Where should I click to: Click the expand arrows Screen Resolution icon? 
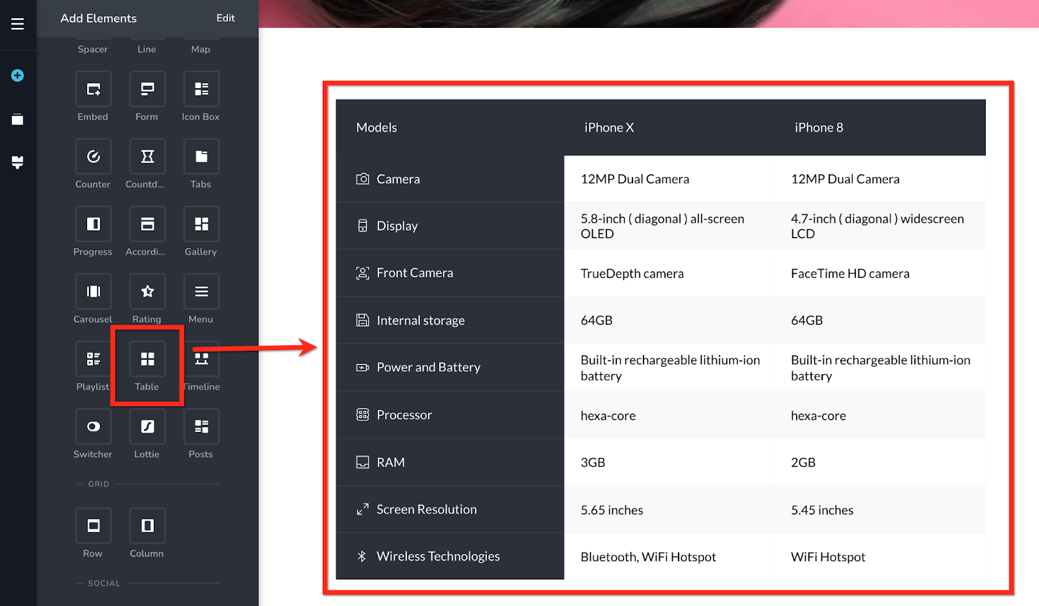pos(362,509)
